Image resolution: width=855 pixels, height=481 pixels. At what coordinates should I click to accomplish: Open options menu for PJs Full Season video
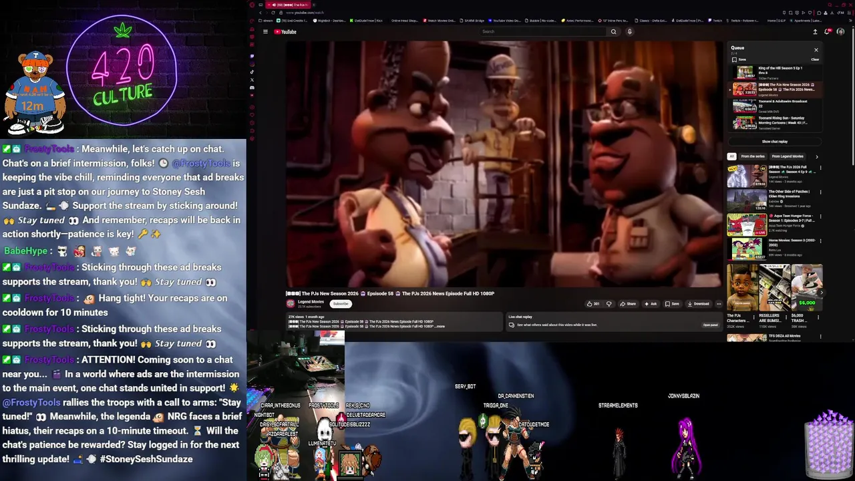(x=820, y=168)
